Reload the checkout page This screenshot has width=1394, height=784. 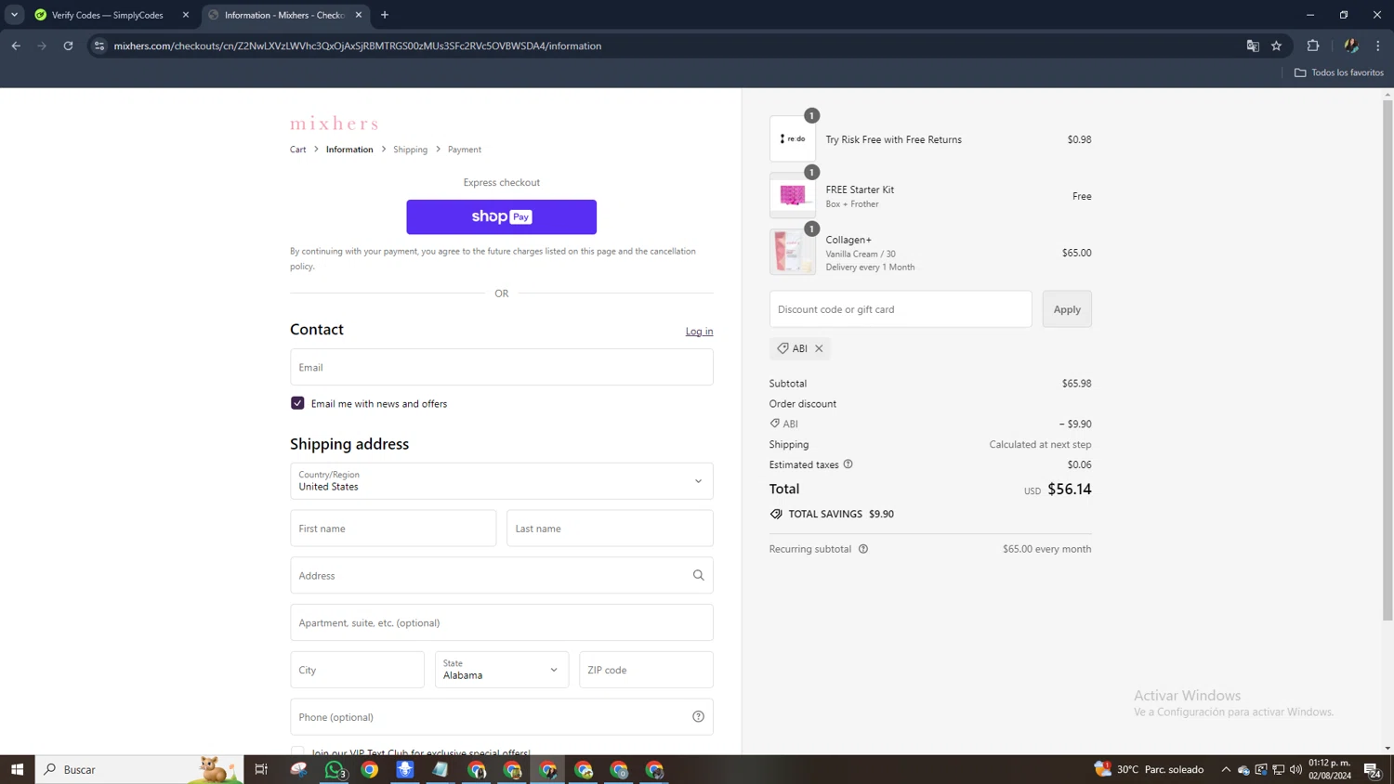click(x=68, y=46)
